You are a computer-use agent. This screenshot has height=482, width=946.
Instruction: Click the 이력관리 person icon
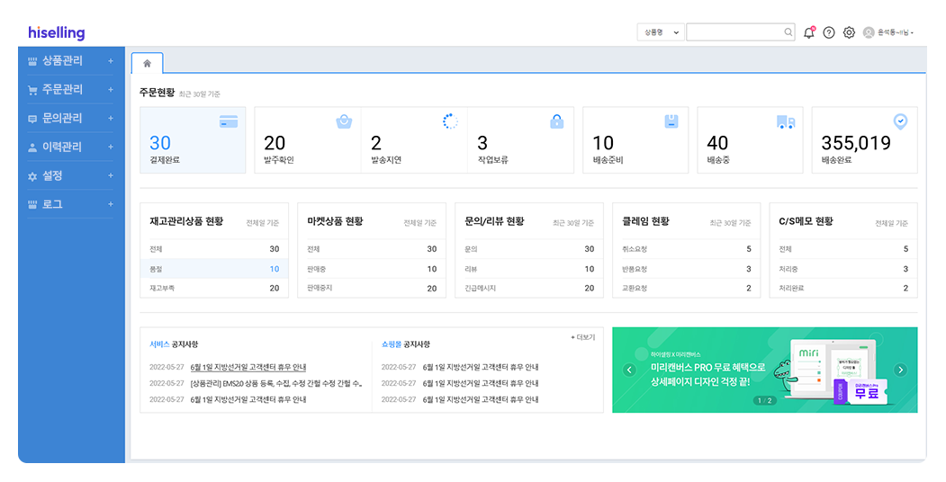tap(32, 147)
